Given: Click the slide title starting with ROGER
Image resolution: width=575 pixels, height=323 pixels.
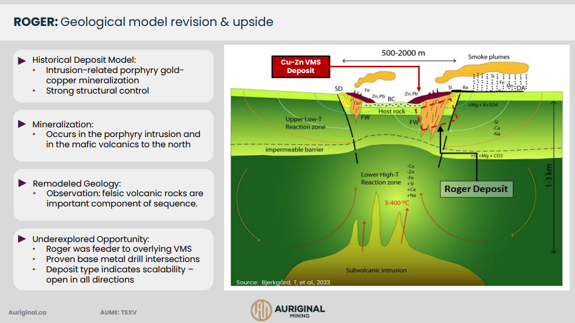Looking at the screenshot, I should point(143,22).
